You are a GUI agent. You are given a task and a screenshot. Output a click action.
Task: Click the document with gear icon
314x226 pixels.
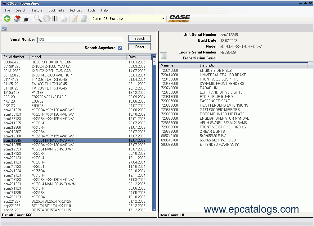[x=65, y=19]
